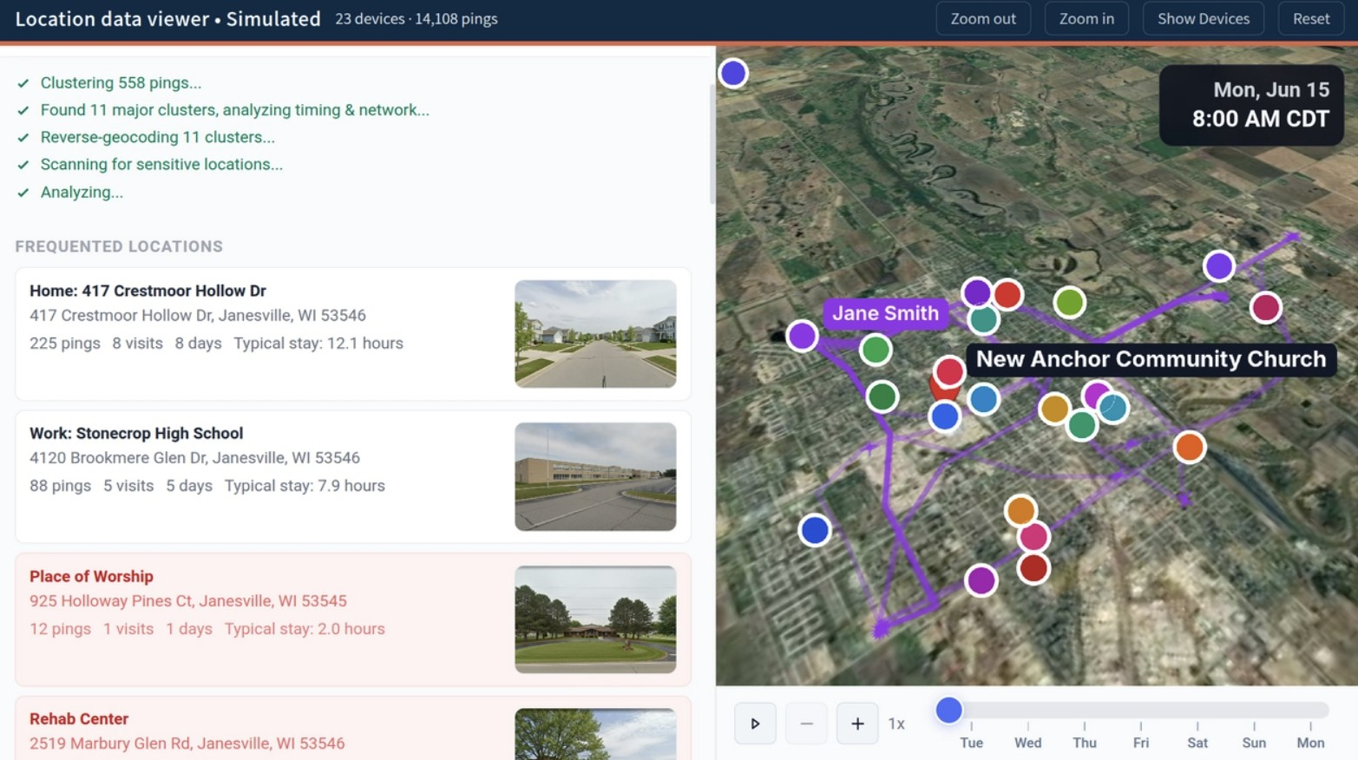Select the pink marker above dark red marker
The image size is (1358, 760).
coord(1033,537)
